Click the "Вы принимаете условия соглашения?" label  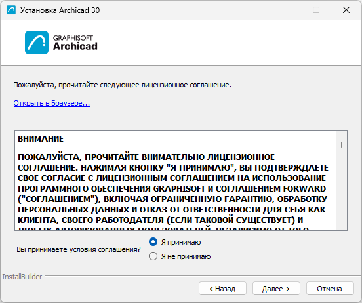tap(79, 249)
